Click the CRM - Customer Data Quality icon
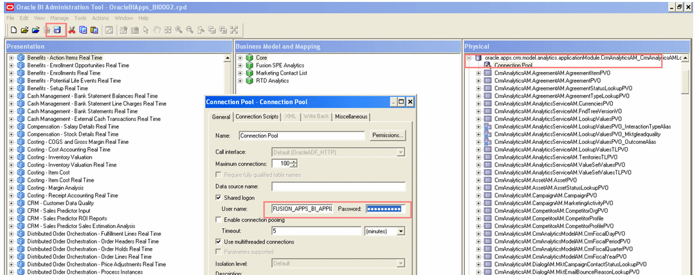This screenshot has width=699, height=275. 21,203
